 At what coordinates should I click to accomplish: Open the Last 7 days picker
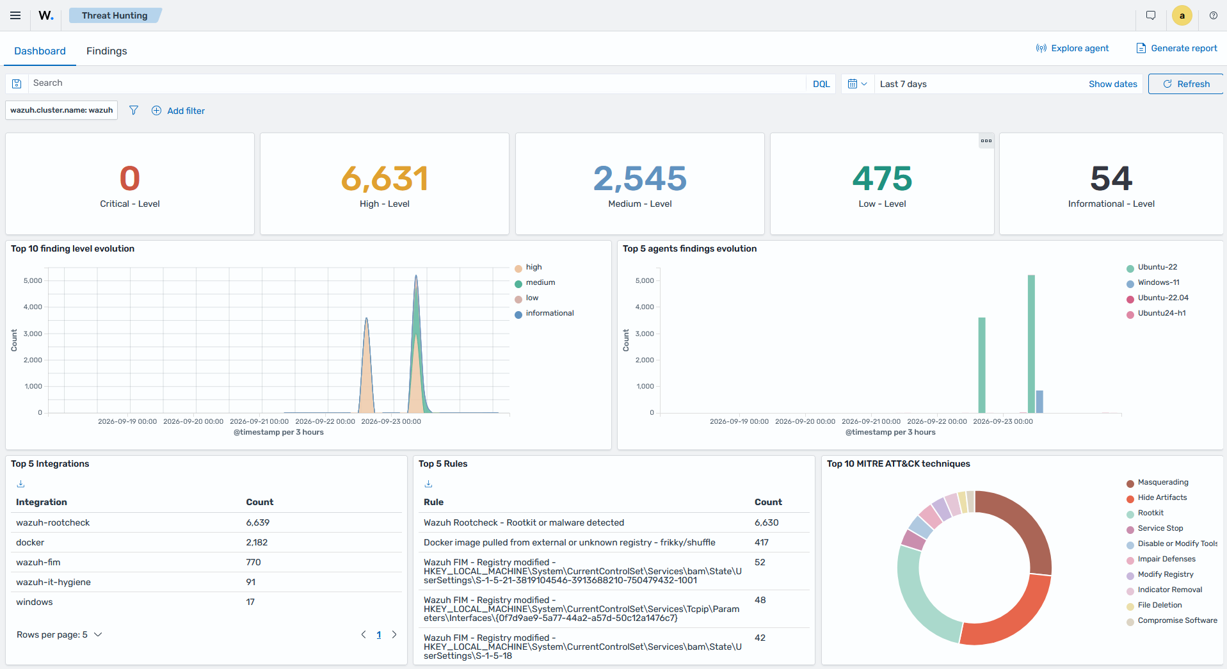point(903,84)
